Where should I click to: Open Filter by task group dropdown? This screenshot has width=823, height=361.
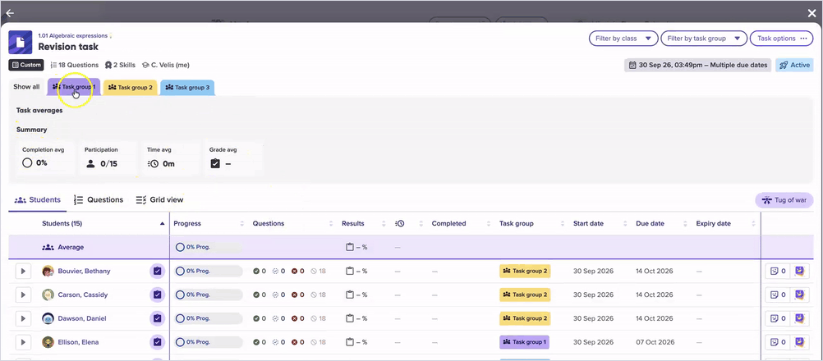(x=703, y=39)
